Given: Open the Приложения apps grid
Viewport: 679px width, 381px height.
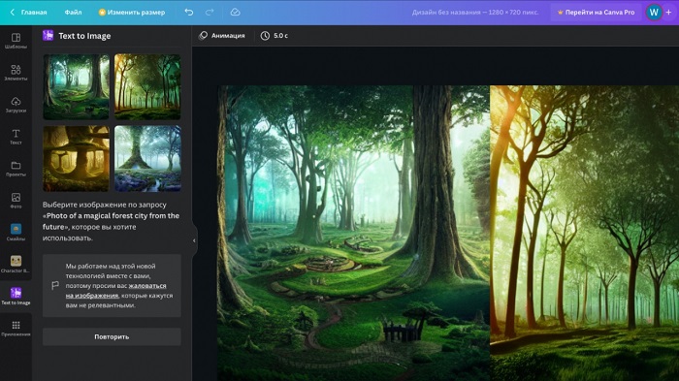Looking at the screenshot, I should (16, 329).
